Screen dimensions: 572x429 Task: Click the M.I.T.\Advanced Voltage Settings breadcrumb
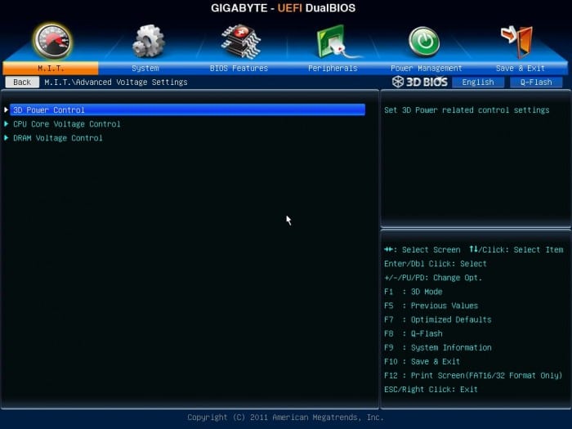tap(116, 82)
